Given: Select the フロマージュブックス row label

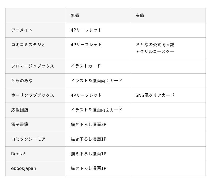Looking at the screenshot, I should (x=33, y=66).
